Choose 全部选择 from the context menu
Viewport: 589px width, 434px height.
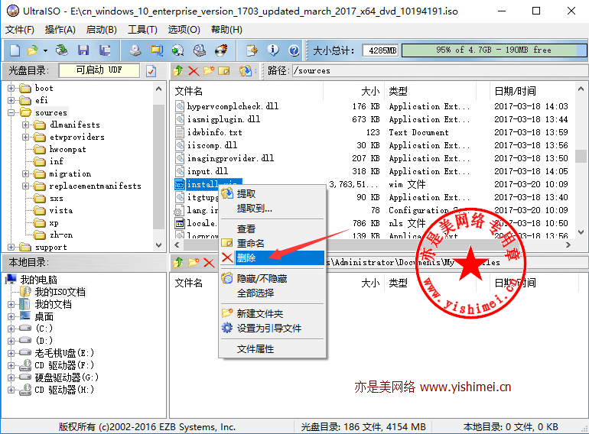[272, 293]
